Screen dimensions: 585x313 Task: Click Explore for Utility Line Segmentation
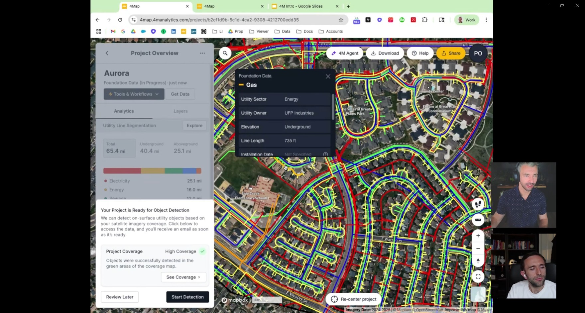[x=194, y=126]
